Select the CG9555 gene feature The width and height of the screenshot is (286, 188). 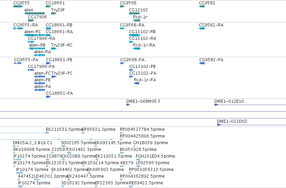point(18,6)
